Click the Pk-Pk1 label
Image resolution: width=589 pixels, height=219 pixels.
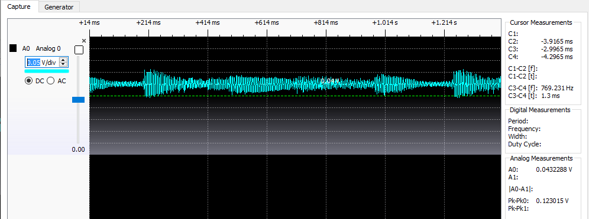(519, 208)
